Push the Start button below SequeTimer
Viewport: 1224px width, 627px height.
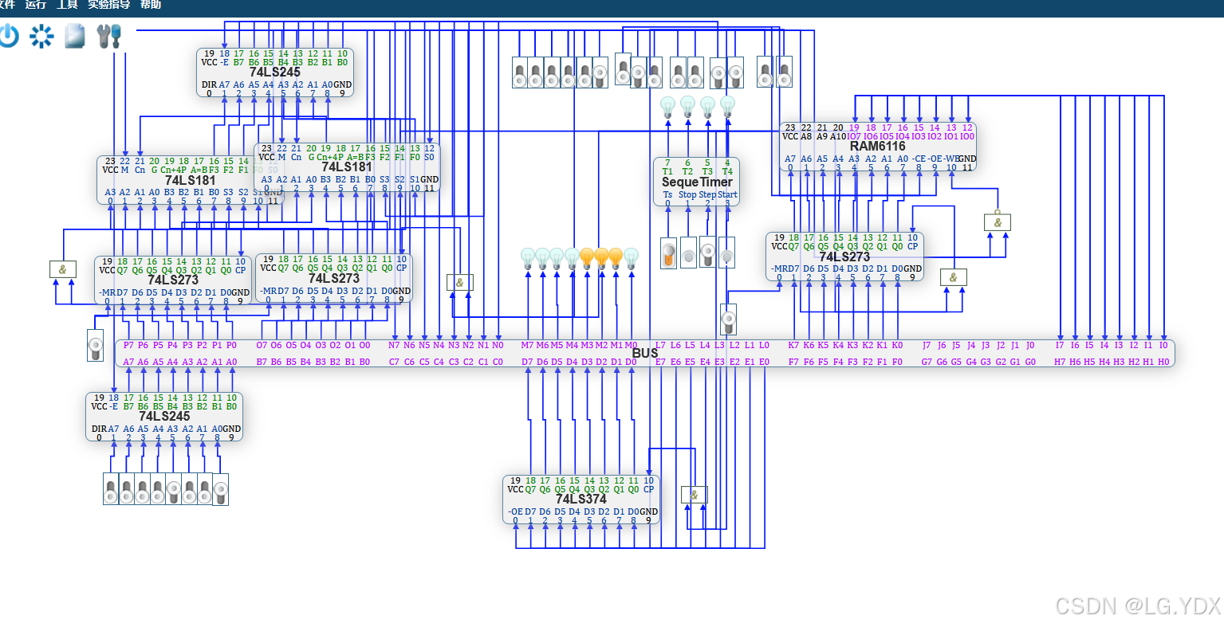point(727,253)
